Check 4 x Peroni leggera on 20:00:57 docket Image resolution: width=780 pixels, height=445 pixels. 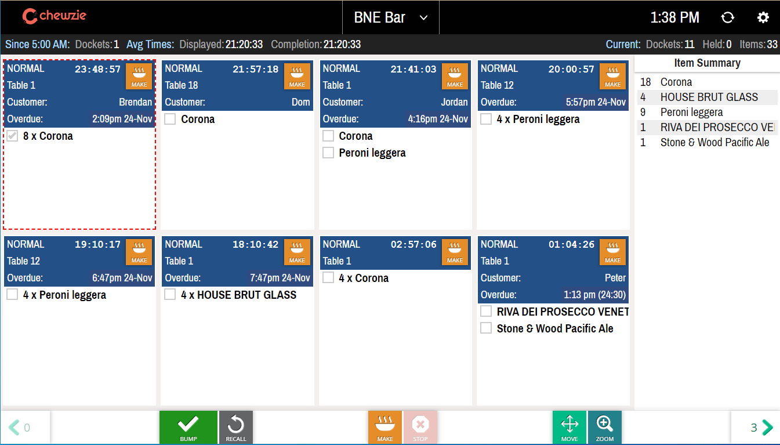486,120
